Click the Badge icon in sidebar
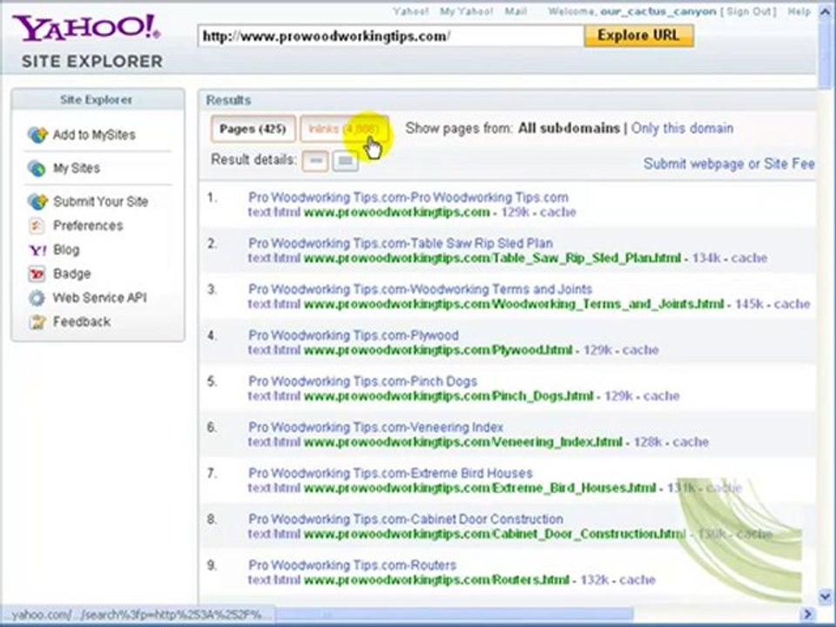 click(x=37, y=274)
